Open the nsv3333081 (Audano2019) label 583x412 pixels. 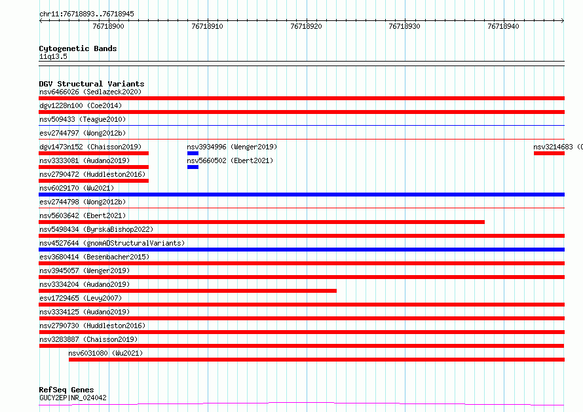click(x=85, y=160)
